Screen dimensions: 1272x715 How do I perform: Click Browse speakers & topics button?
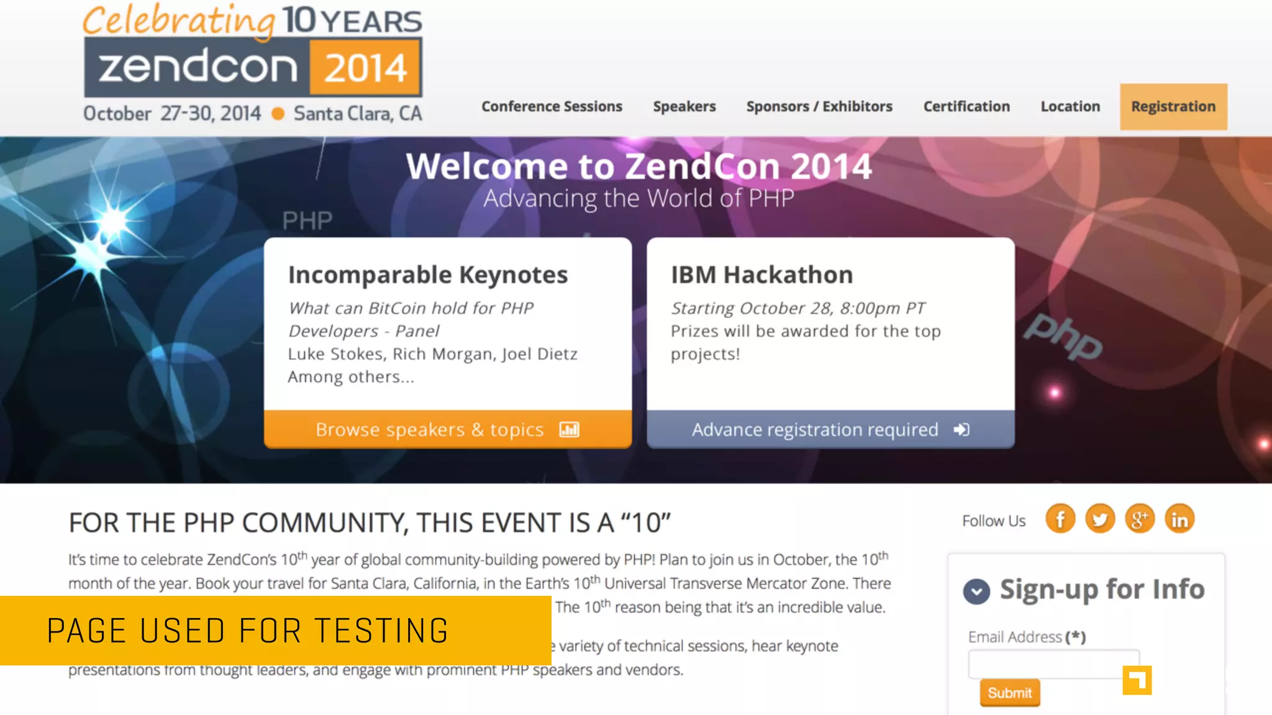click(x=448, y=429)
